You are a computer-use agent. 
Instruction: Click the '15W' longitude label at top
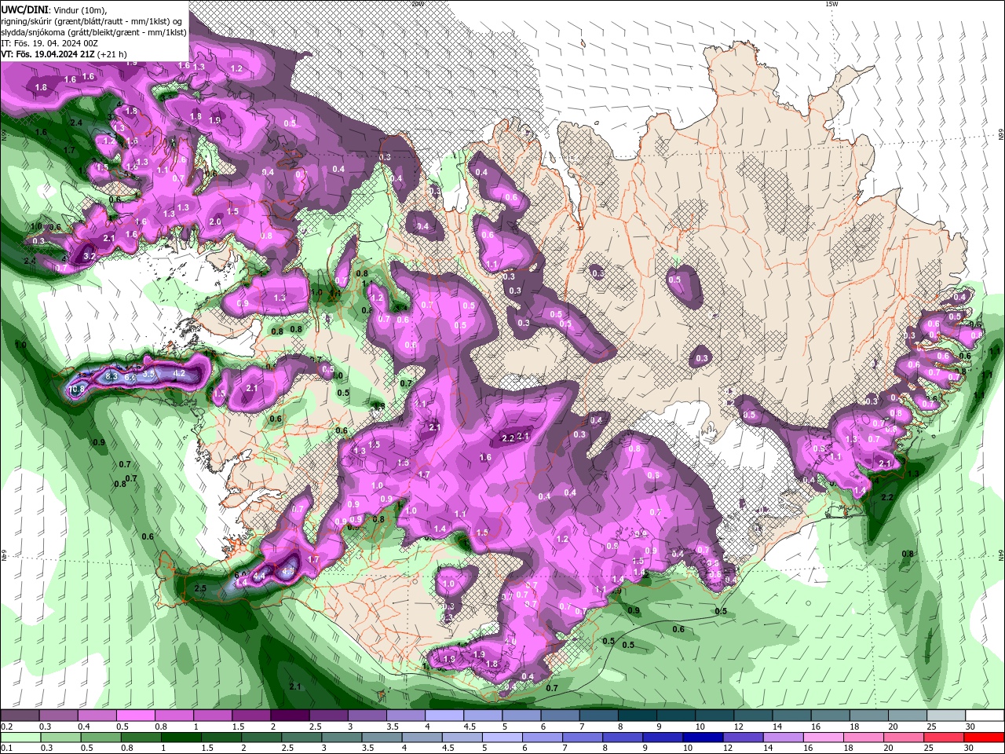tap(831, 4)
